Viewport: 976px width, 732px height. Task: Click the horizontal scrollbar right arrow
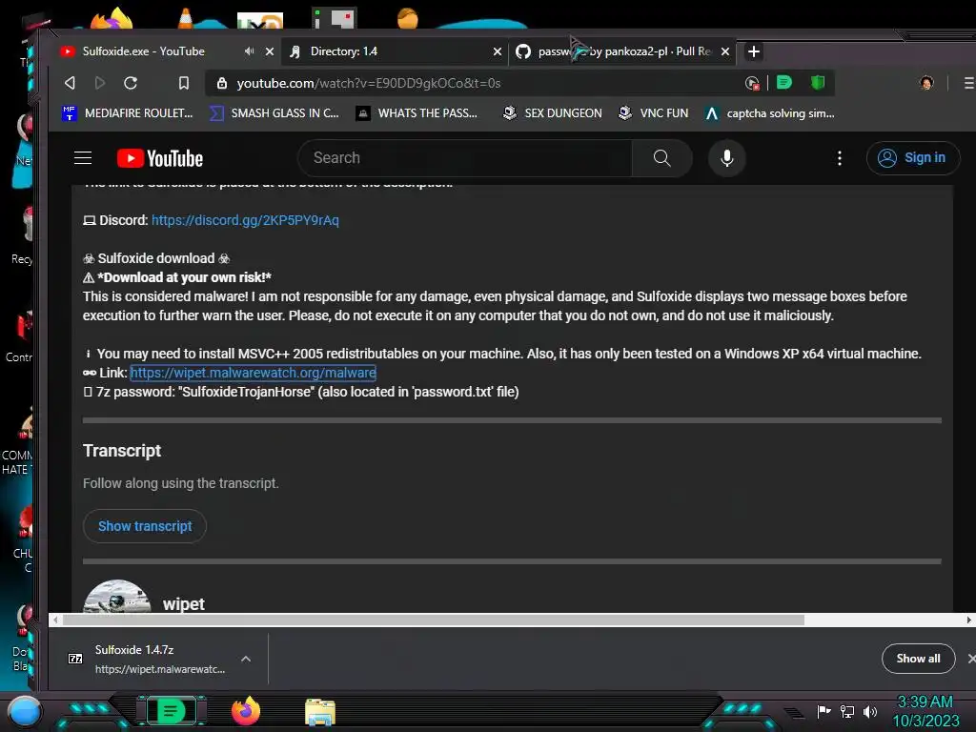(968, 620)
